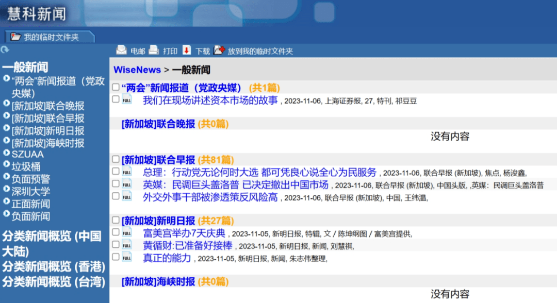
Task: Select 电邮 in the toolbar
Action: pos(138,52)
